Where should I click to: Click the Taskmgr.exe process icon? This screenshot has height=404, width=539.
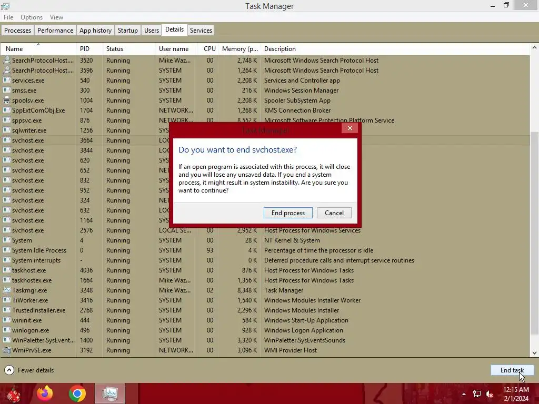(6, 290)
